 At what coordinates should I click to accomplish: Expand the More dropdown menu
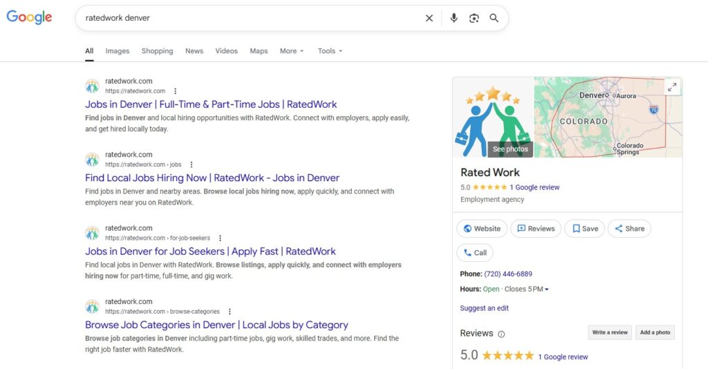(292, 51)
